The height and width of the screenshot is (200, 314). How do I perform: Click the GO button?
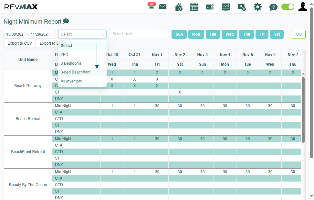click(x=298, y=34)
